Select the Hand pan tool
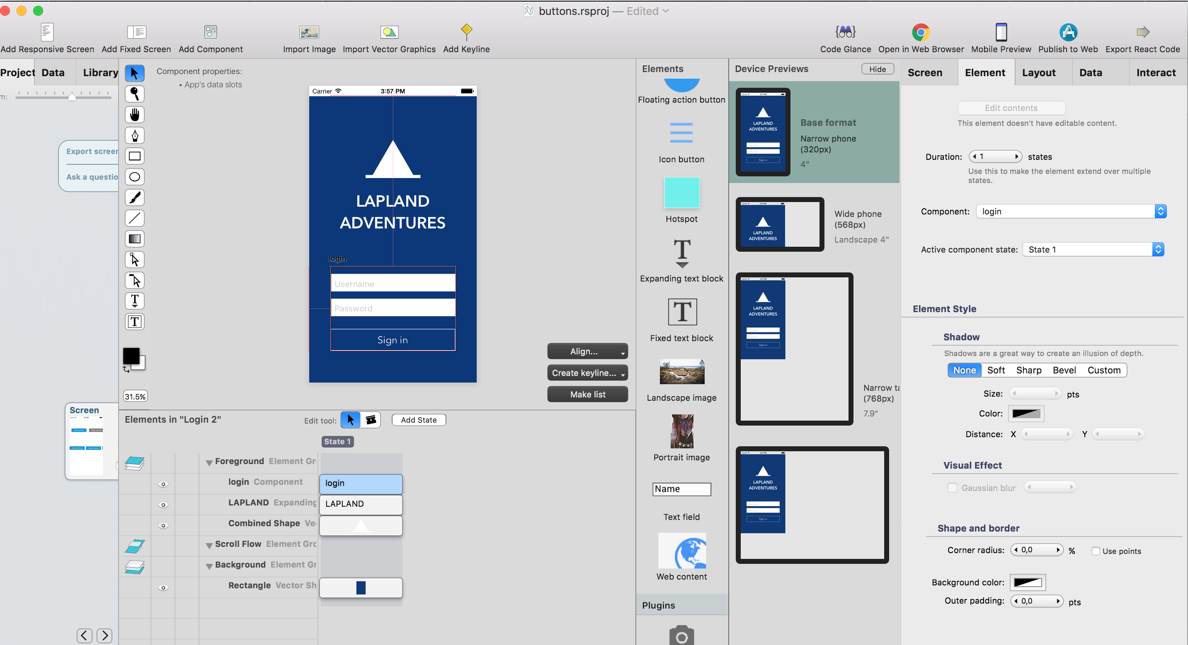The width and height of the screenshot is (1188, 645). coord(134,115)
